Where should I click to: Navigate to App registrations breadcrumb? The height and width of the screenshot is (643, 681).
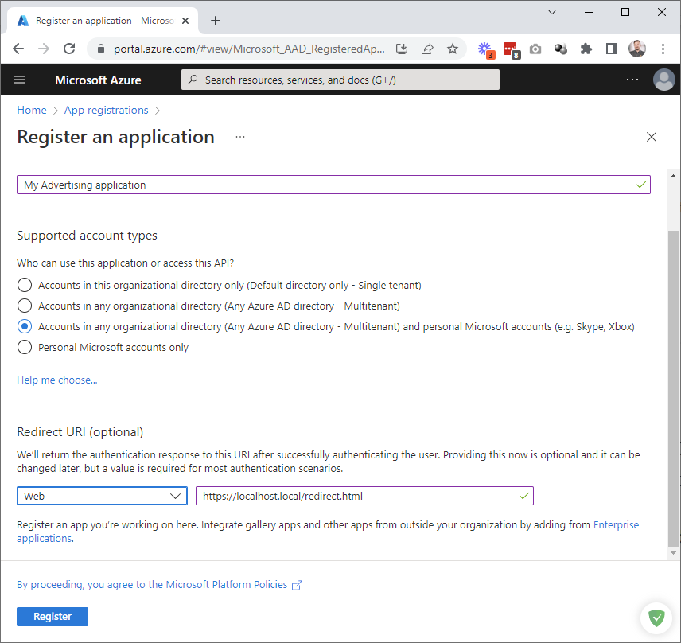point(106,110)
